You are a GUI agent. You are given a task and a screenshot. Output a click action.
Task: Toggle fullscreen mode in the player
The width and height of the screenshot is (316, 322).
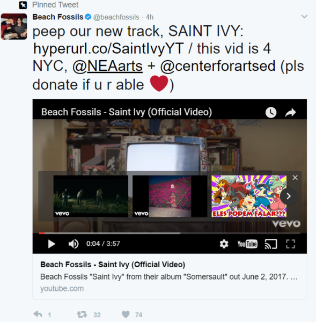point(291,244)
